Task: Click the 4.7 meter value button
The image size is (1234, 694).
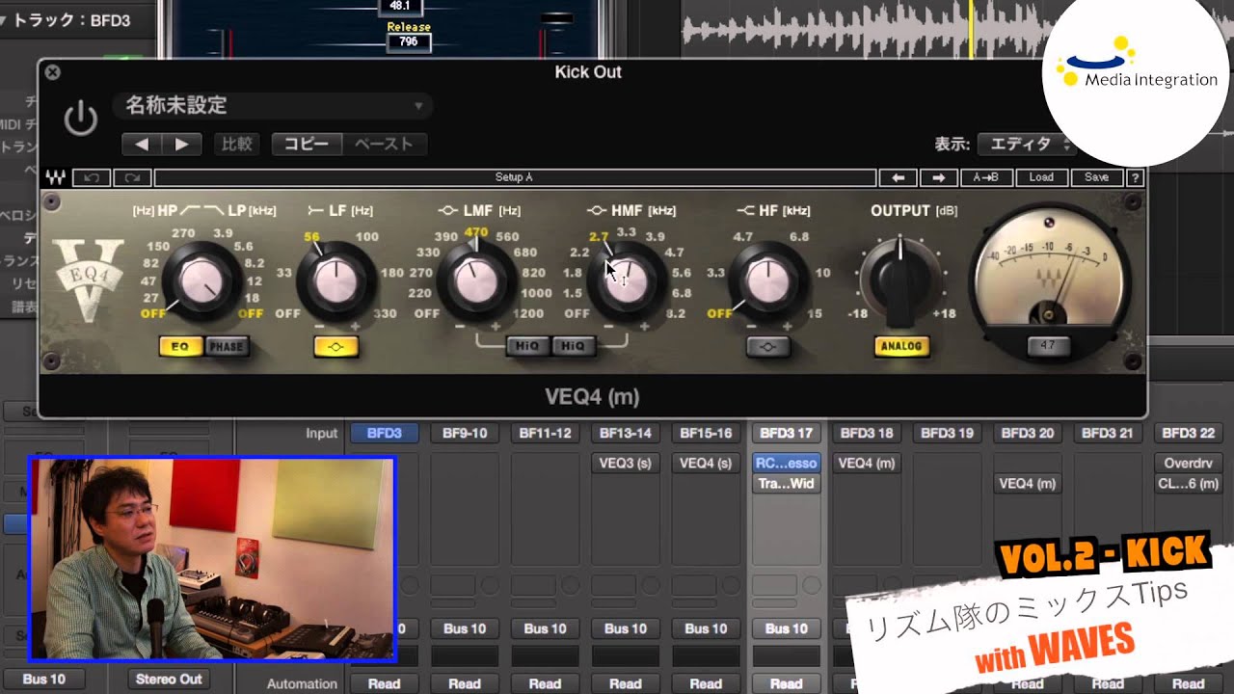Action: 1049,345
